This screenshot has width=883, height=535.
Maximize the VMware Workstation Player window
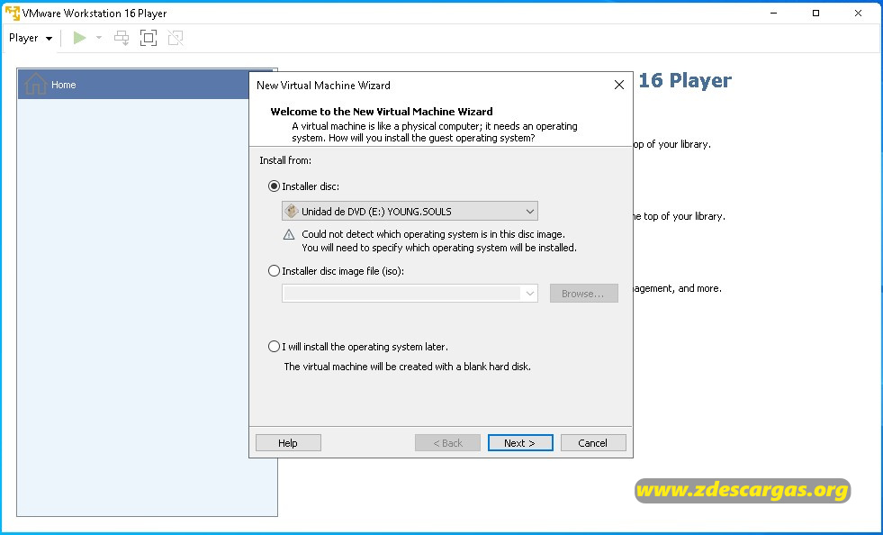click(816, 13)
